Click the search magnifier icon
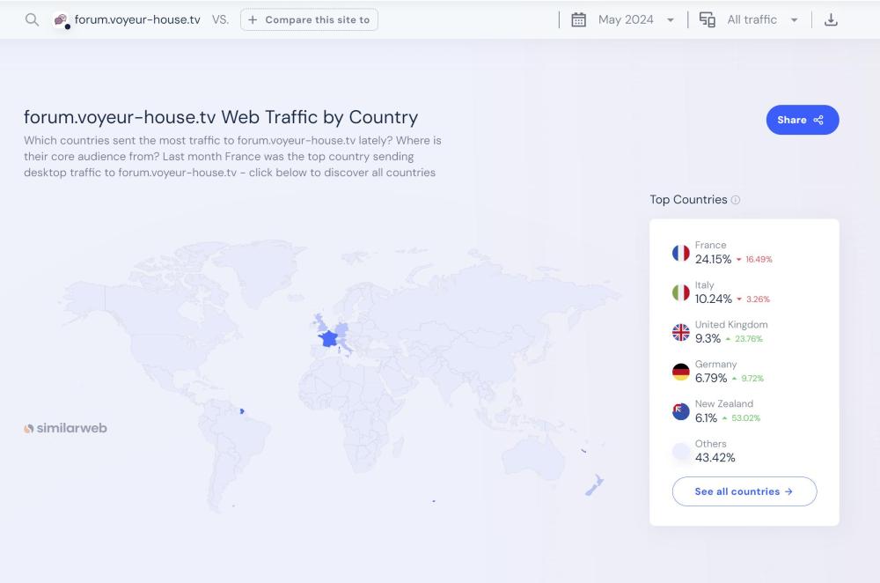The height and width of the screenshot is (583, 880). 32,19
